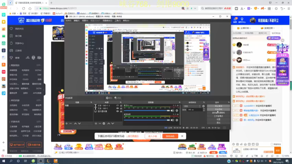Move source up arrow in OBS sources panel

[109, 124]
